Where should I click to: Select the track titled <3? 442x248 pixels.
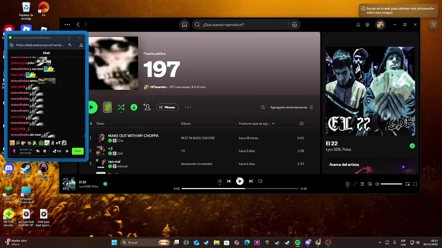click(x=110, y=149)
